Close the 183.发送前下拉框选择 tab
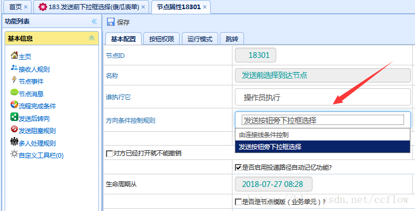The image size is (415, 211). (x=143, y=7)
